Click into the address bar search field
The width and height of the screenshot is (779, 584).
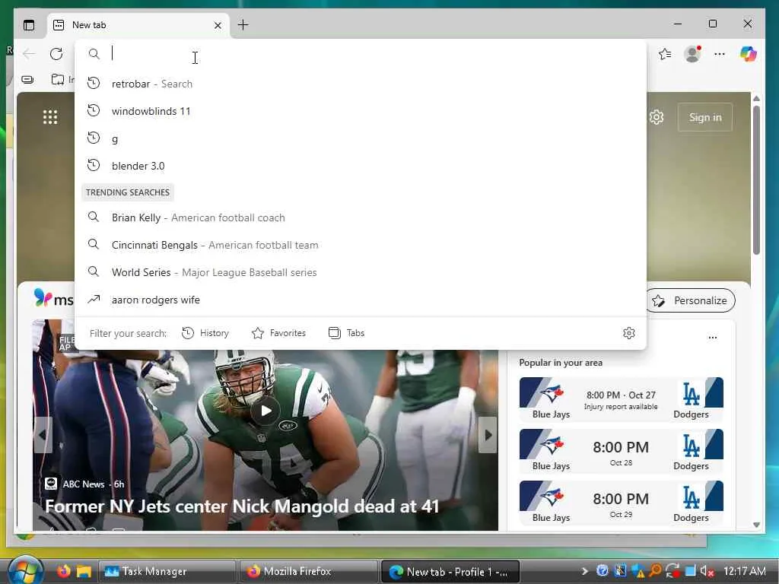click(x=360, y=54)
